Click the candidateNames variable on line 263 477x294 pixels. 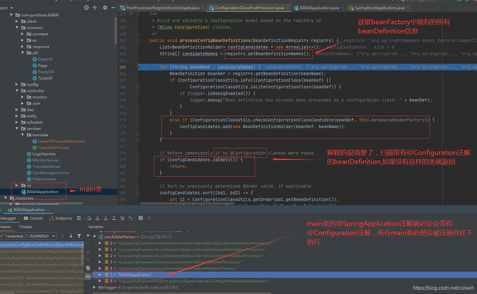coord(200,54)
